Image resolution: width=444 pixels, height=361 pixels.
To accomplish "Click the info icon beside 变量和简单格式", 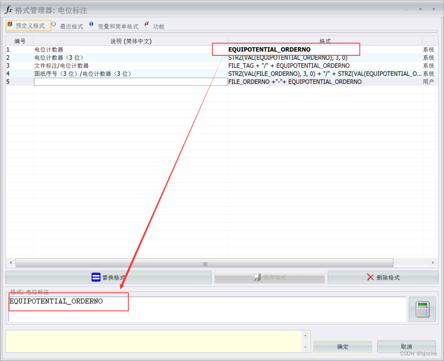I will pos(91,24).
